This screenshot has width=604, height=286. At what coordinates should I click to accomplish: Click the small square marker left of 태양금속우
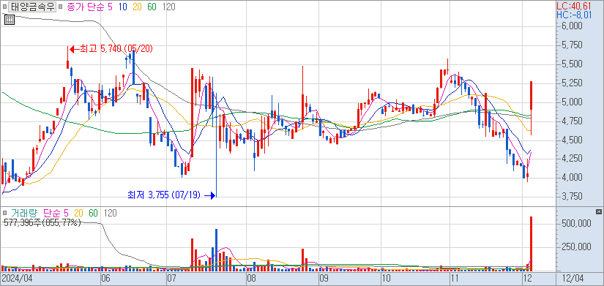[5, 7]
